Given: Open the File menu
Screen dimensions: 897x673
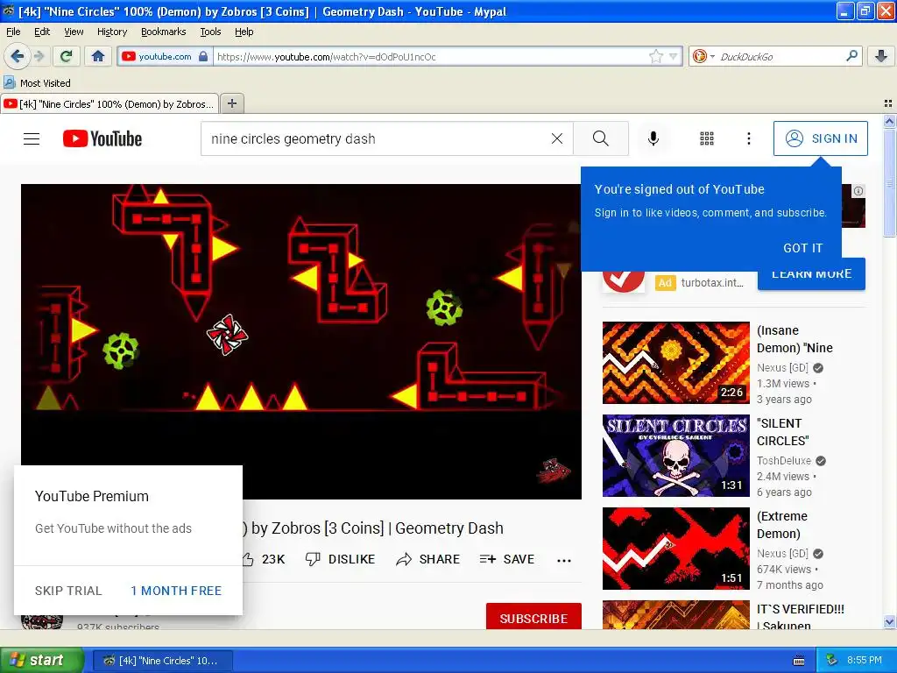Looking at the screenshot, I should point(13,32).
